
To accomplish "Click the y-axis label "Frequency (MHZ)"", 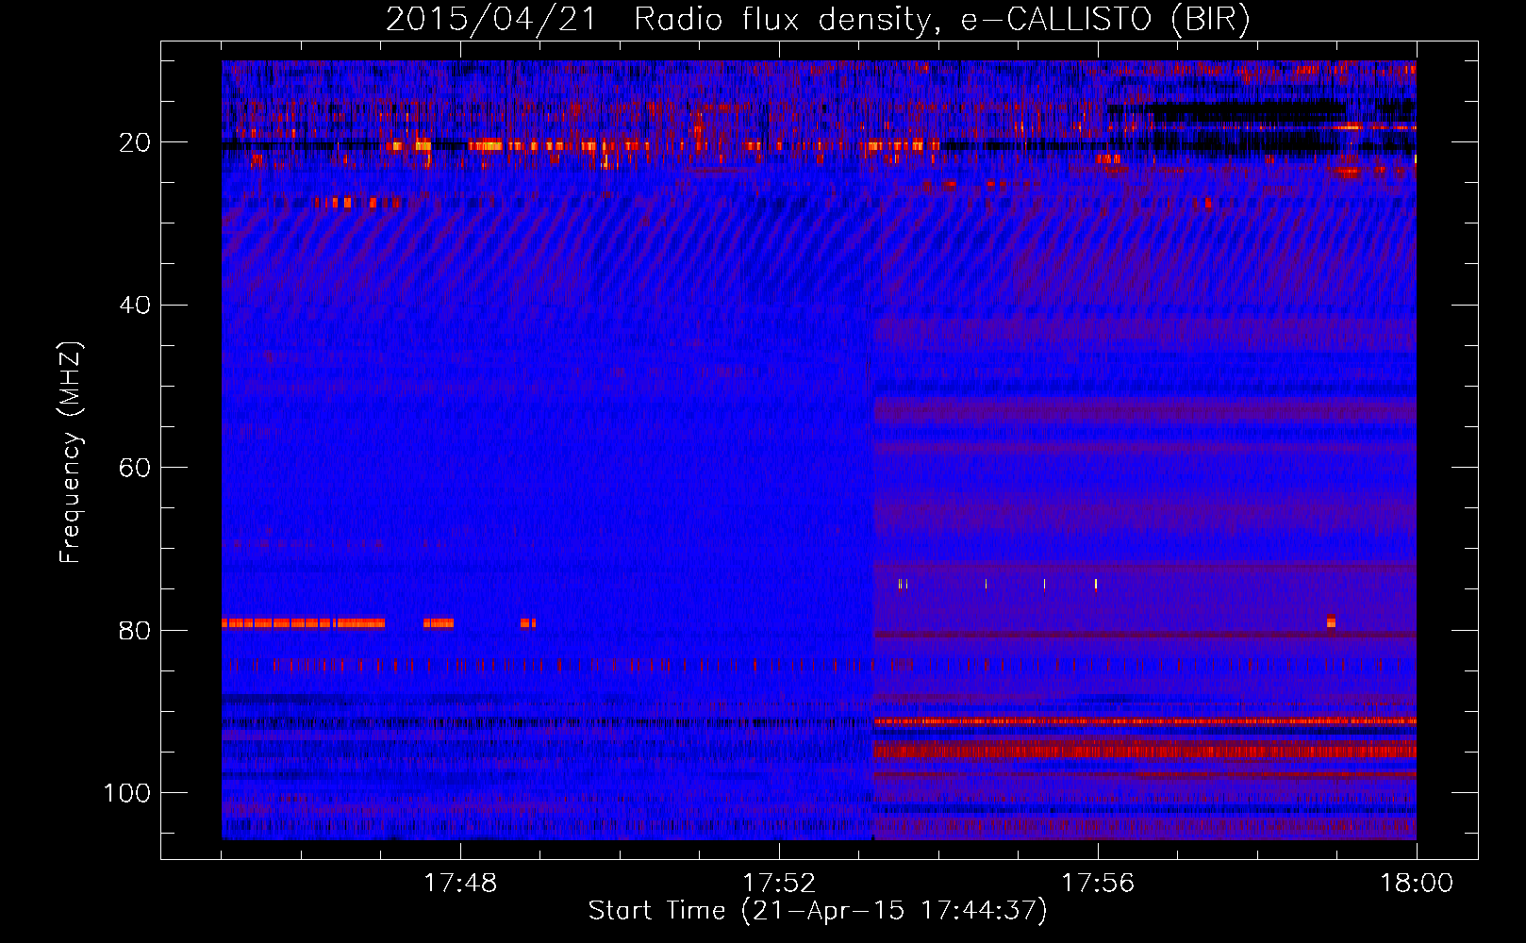I will (x=71, y=453).
